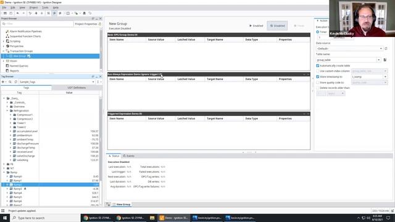Enable Use custom index column checkbox
Image resolution: width=395 pixels, height=222 pixels.
pos(317,71)
